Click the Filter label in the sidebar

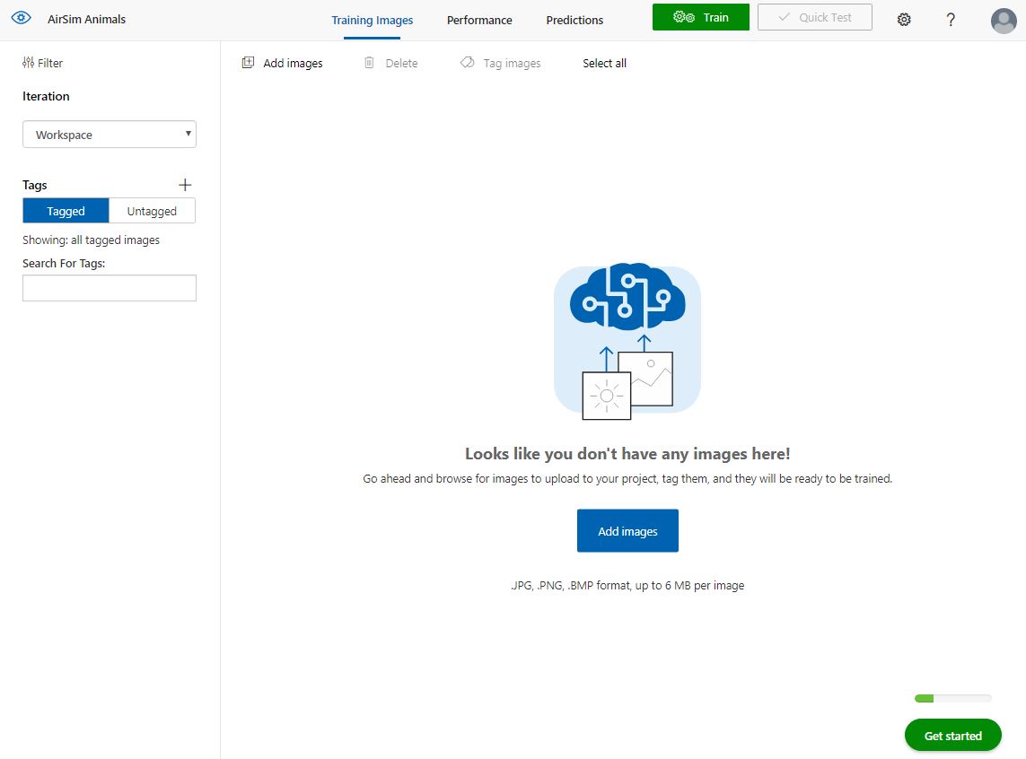pyautogui.click(x=49, y=64)
